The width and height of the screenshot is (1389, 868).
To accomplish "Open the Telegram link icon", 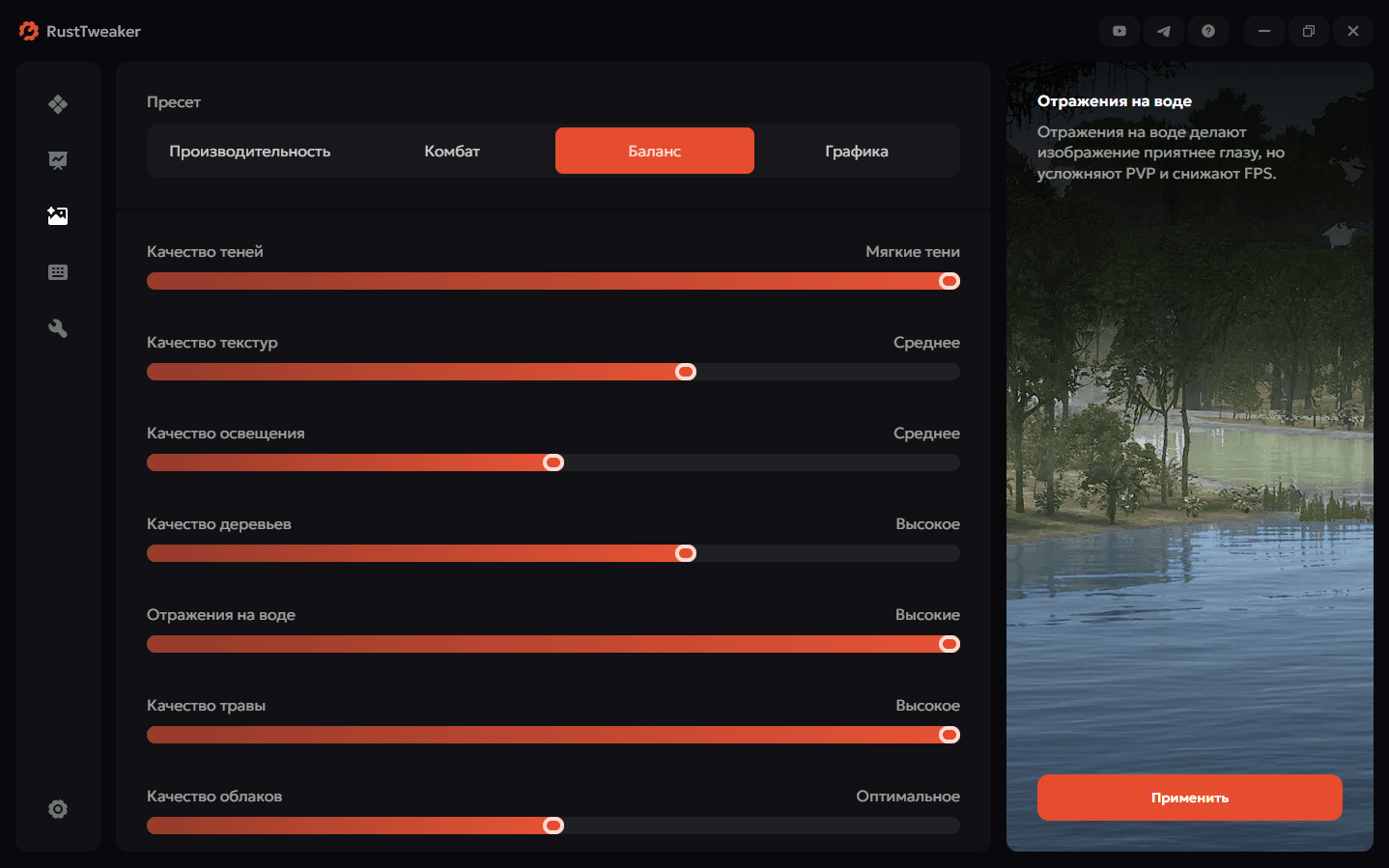I will coord(1163,31).
